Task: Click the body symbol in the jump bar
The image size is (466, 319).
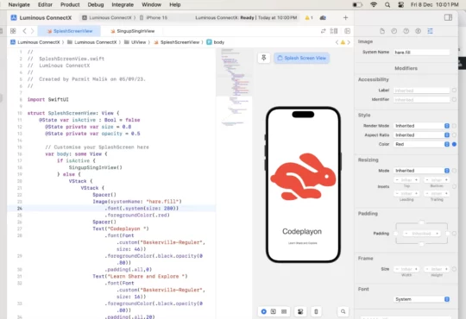Action: pos(216,42)
